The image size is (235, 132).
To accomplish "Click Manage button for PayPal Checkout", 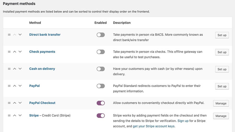I will tap(221, 103).
